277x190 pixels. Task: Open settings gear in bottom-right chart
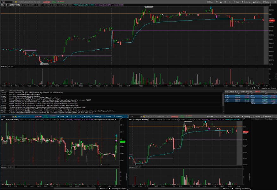pyautogui.click(x=225, y=117)
